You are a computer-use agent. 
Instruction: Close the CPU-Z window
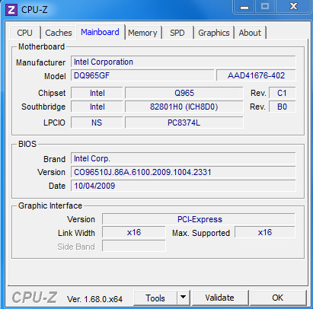pos(293,7)
